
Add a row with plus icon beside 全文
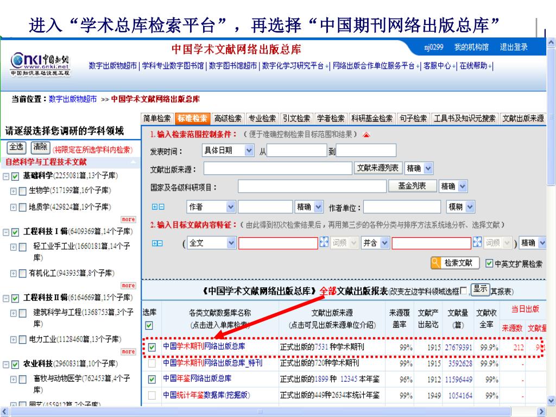point(155,243)
